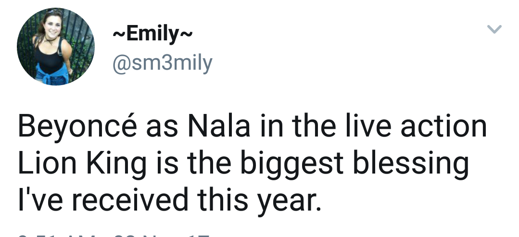Click the word "action" in the tweet
519x237 pixels.
tap(443, 126)
